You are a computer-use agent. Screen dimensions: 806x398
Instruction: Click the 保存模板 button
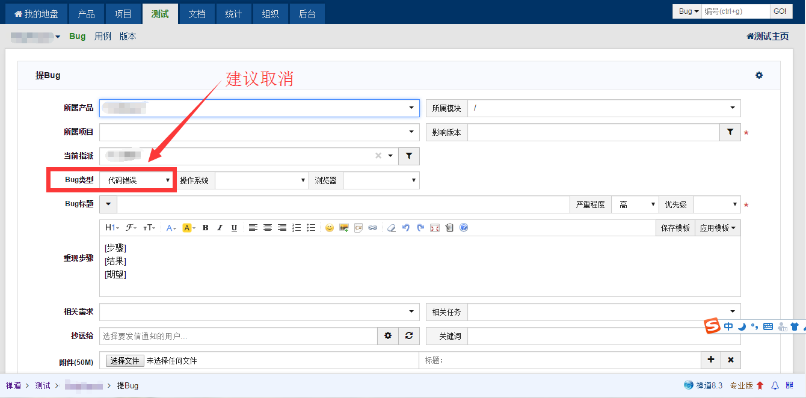[675, 228]
